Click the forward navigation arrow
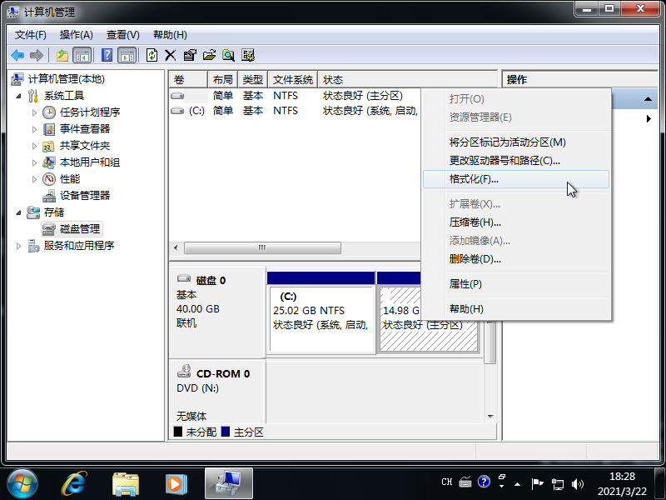The width and height of the screenshot is (666, 500). click(x=37, y=55)
